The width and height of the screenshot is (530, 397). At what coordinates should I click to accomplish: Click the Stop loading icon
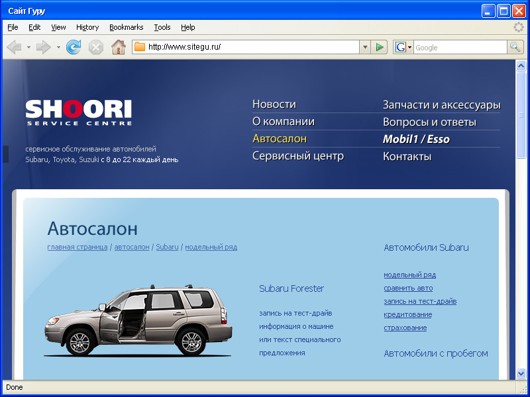click(96, 47)
